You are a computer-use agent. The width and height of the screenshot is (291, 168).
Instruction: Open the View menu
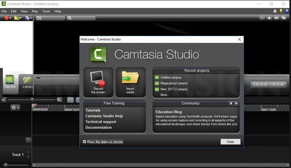(24, 11)
